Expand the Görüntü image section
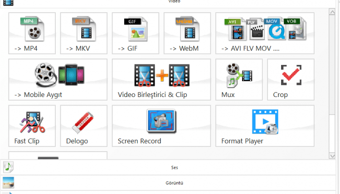Viewport: 340px width, 194px height. (174, 183)
